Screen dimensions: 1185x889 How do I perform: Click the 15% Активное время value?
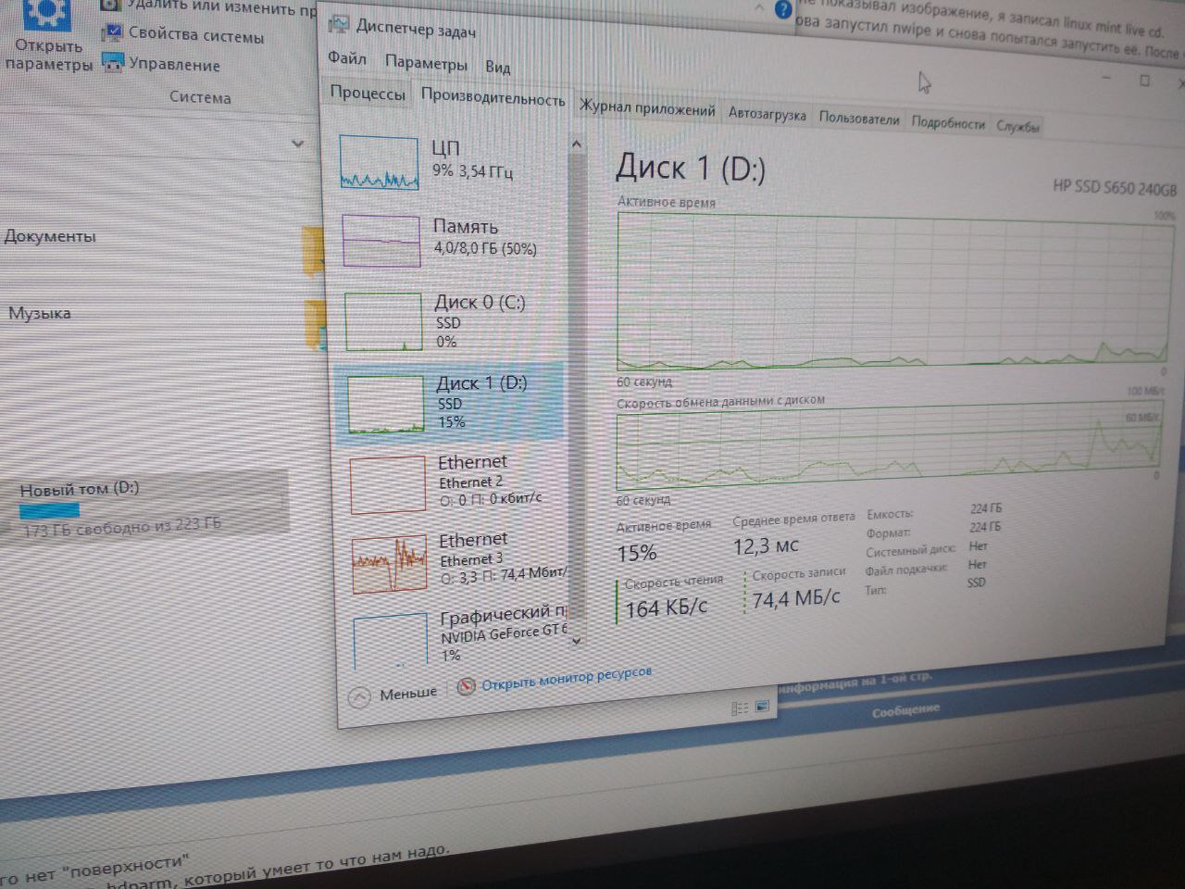(637, 553)
